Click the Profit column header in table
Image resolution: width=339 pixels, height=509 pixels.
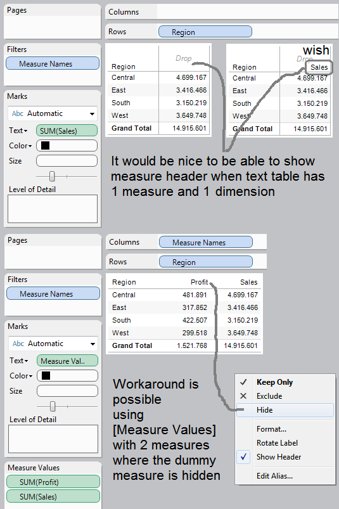199,282
